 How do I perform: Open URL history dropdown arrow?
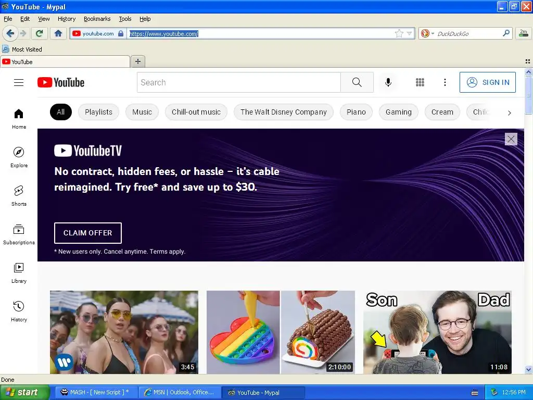tap(409, 33)
